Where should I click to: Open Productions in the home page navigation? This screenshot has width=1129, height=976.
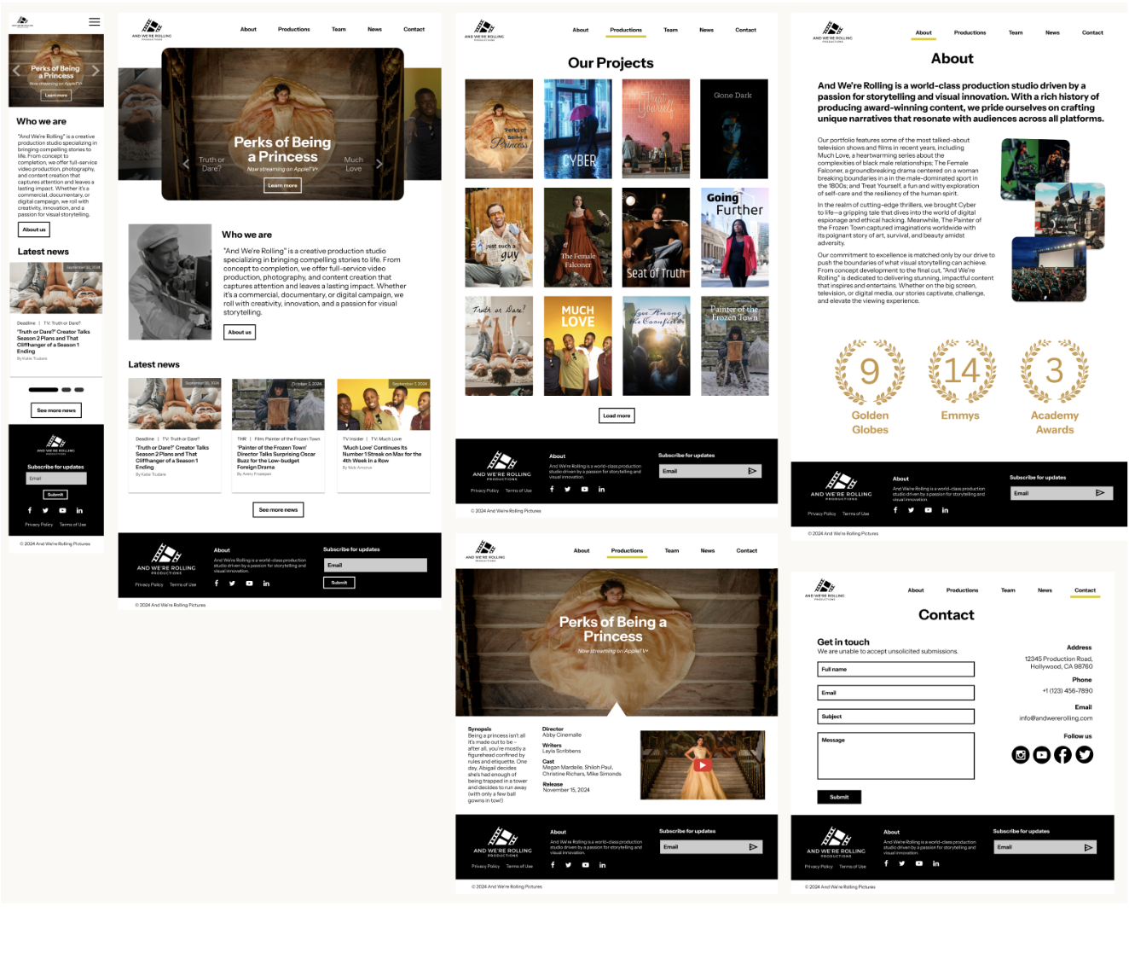click(x=294, y=29)
